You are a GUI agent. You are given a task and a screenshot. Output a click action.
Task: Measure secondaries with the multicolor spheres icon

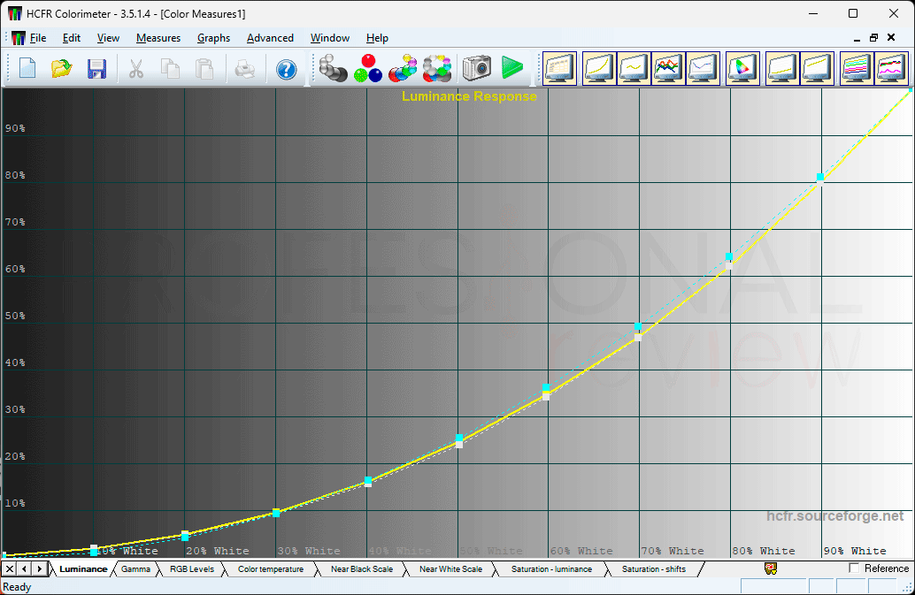(403, 68)
